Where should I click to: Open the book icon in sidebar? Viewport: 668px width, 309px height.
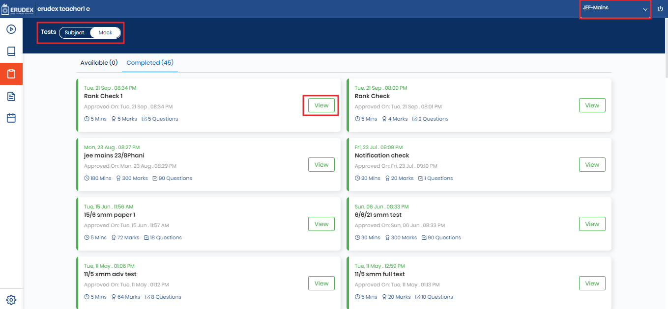point(11,51)
